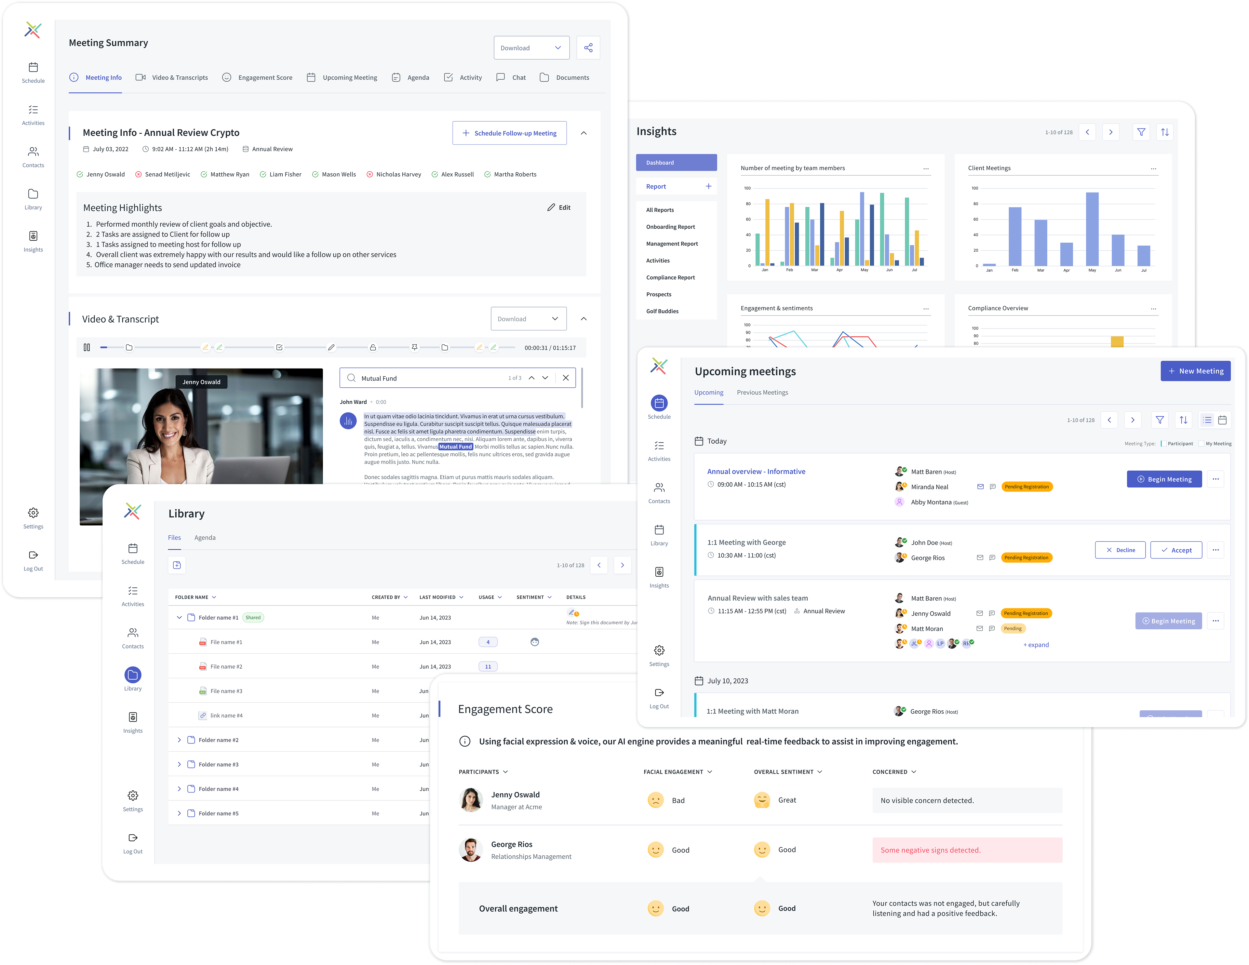Image resolution: width=1249 pixels, height=965 pixels.
Task: Collapse Folder name #1 in Library
Action: point(179,618)
